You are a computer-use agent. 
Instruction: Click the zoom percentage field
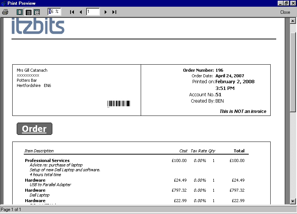55,12
